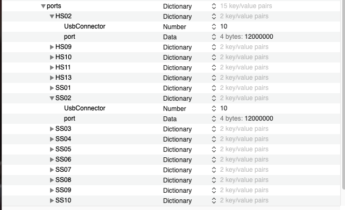
Task: Open type stepper for SS07 row
Action: [x=214, y=170]
